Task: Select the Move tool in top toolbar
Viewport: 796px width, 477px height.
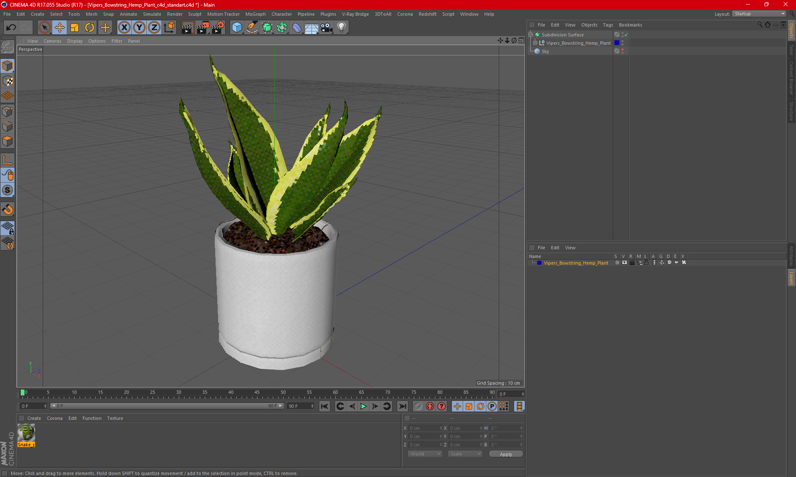Action: coord(60,27)
